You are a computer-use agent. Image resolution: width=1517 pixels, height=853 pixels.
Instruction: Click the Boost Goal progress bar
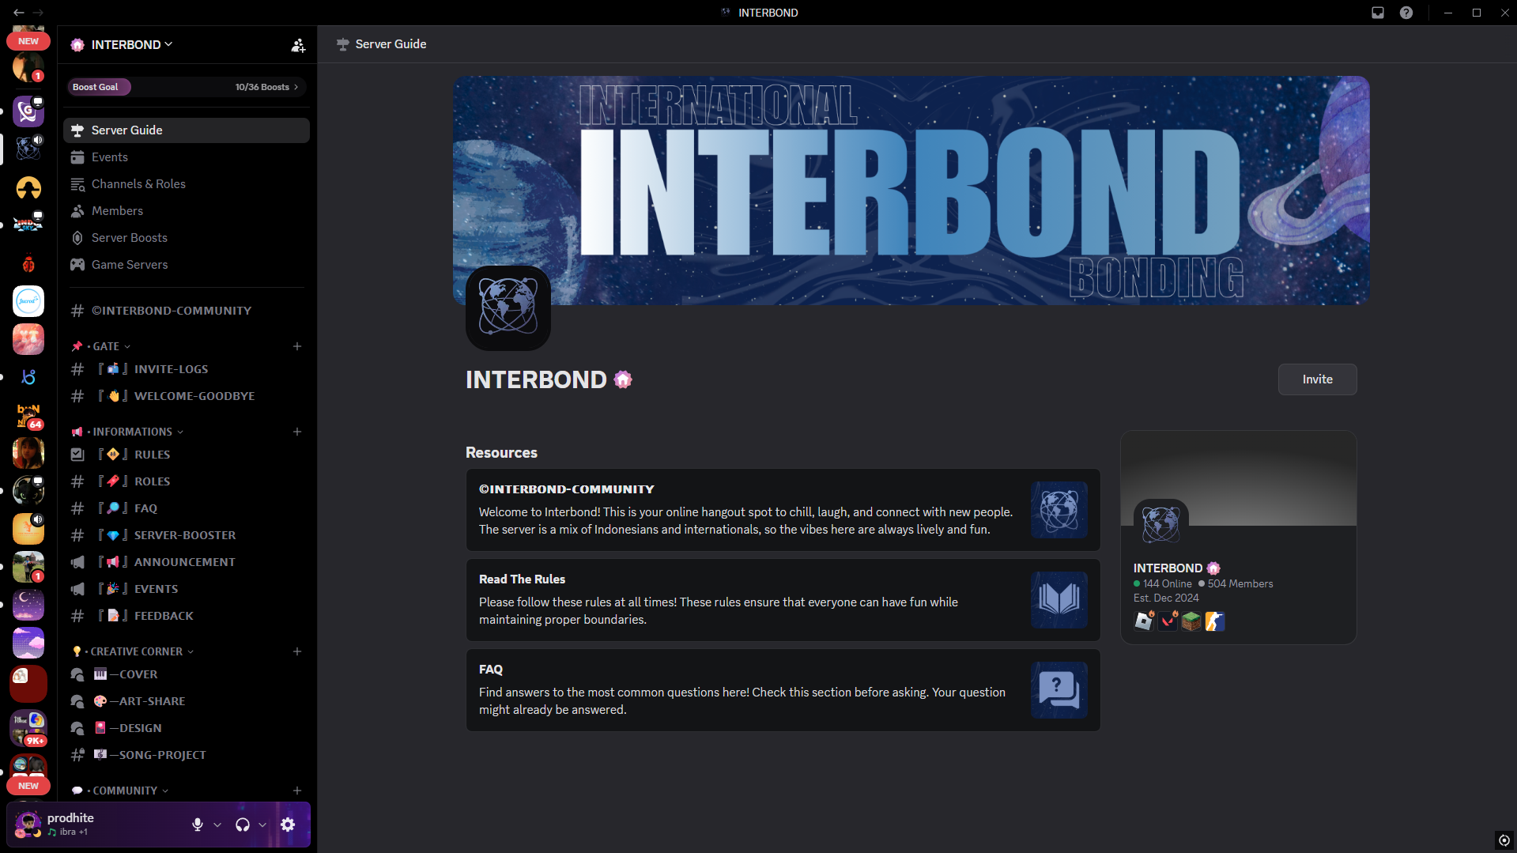point(187,87)
